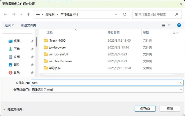Click the 学习资料 folder icon
The height and width of the screenshot is (116, 185).
pyautogui.click(x=46, y=68)
